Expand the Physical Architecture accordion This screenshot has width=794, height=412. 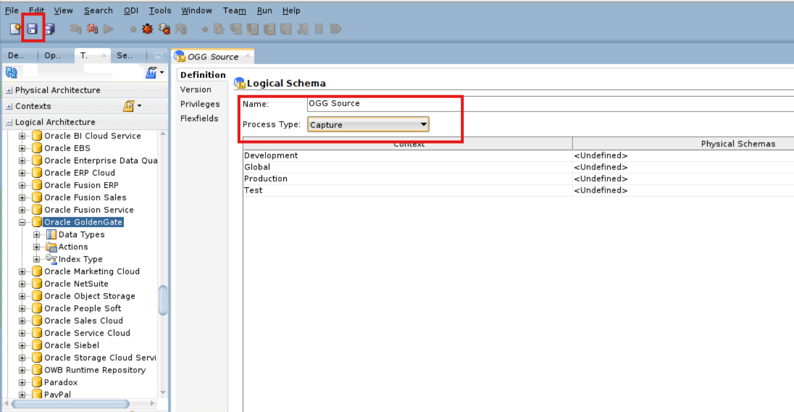[9, 90]
